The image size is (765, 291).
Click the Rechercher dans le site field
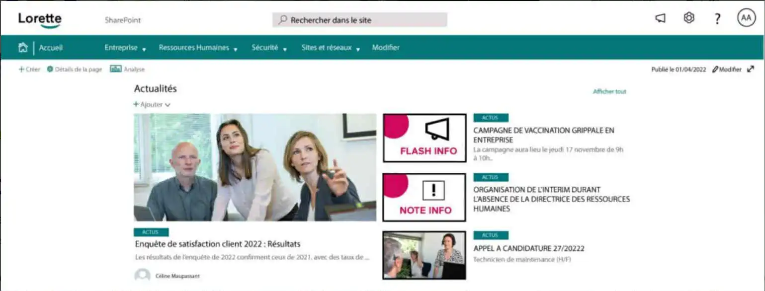coord(359,20)
